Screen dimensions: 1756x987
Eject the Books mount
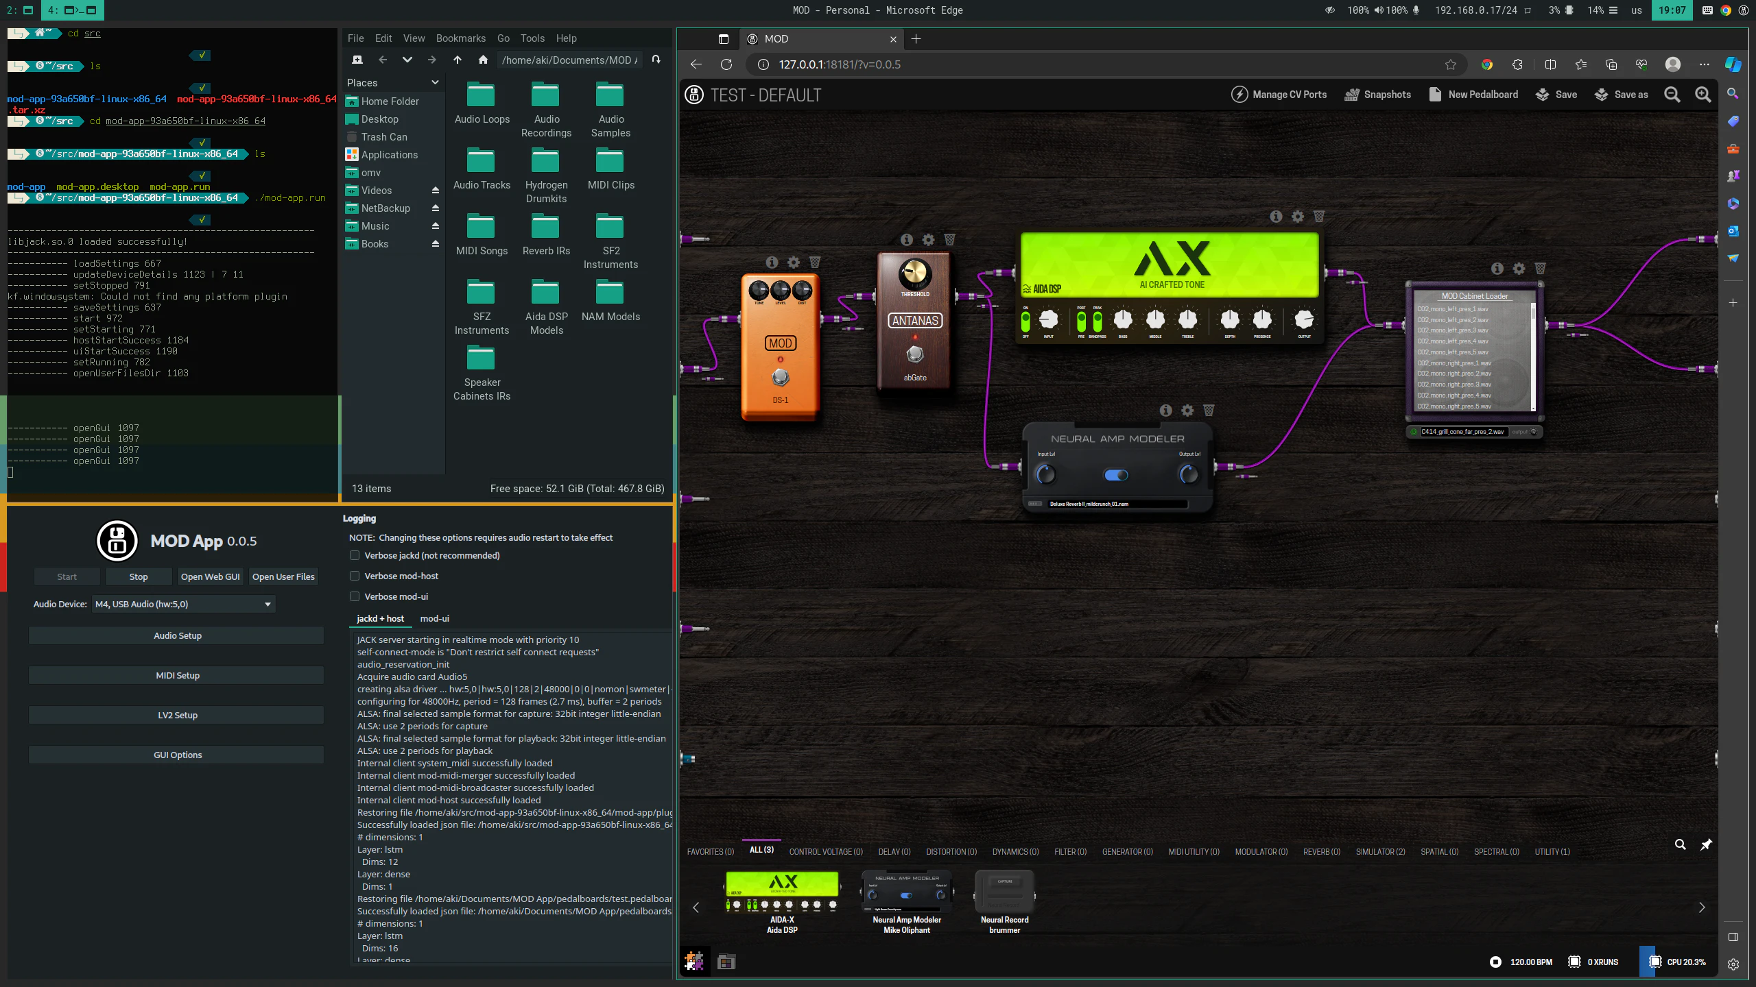tap(435, 243)
